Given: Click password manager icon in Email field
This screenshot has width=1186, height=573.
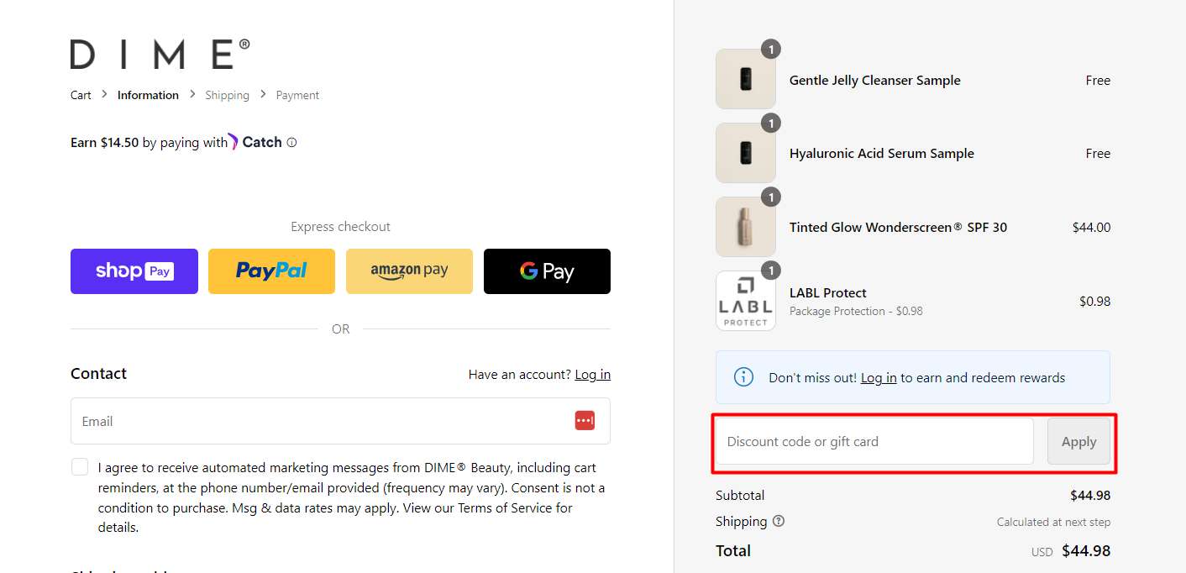Looking at the screenshot, I should [x=585, y=421].
